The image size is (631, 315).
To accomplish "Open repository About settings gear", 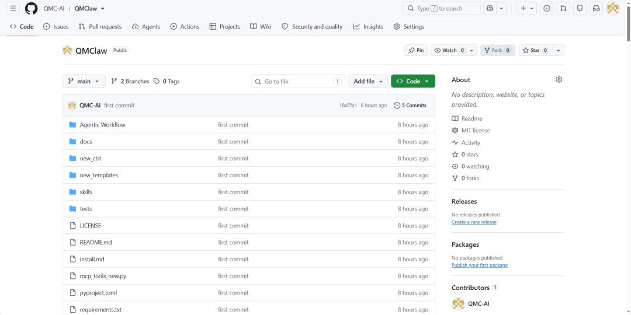I will (x=559, y=79).
